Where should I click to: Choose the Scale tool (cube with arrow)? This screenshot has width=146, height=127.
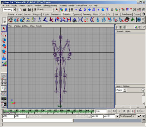4,52
